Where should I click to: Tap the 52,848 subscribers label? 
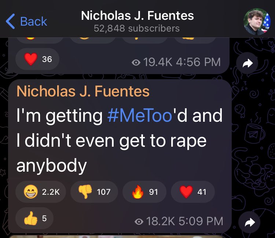click(x=137, y=28)
